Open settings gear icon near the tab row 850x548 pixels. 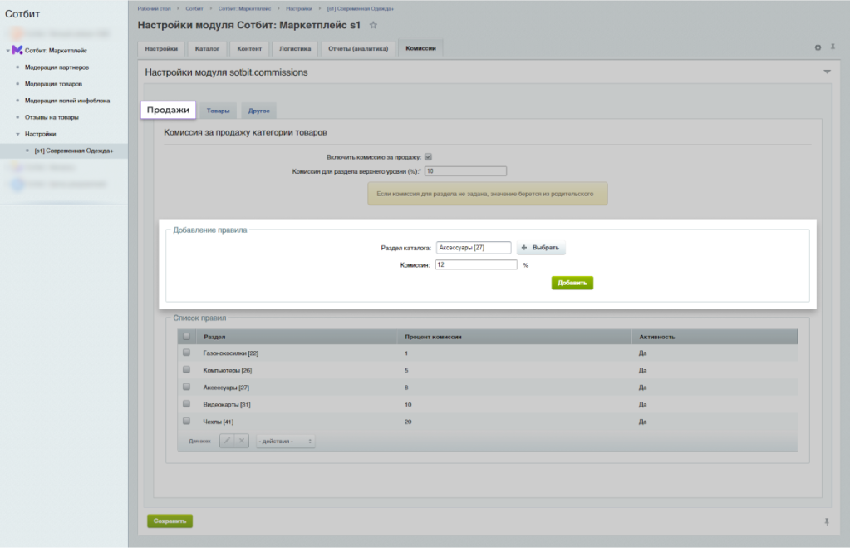tap(818, 47)
